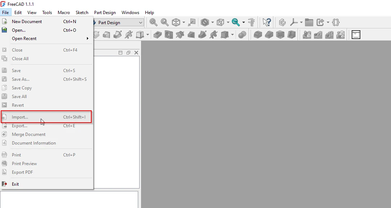Click the coordinate system axis icon
The height and width of the screenshot is (208, 391).
click(294, 22)
